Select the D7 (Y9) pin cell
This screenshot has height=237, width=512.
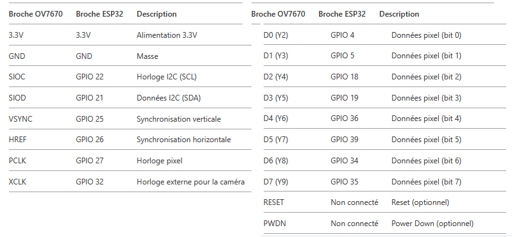point(276,181)
